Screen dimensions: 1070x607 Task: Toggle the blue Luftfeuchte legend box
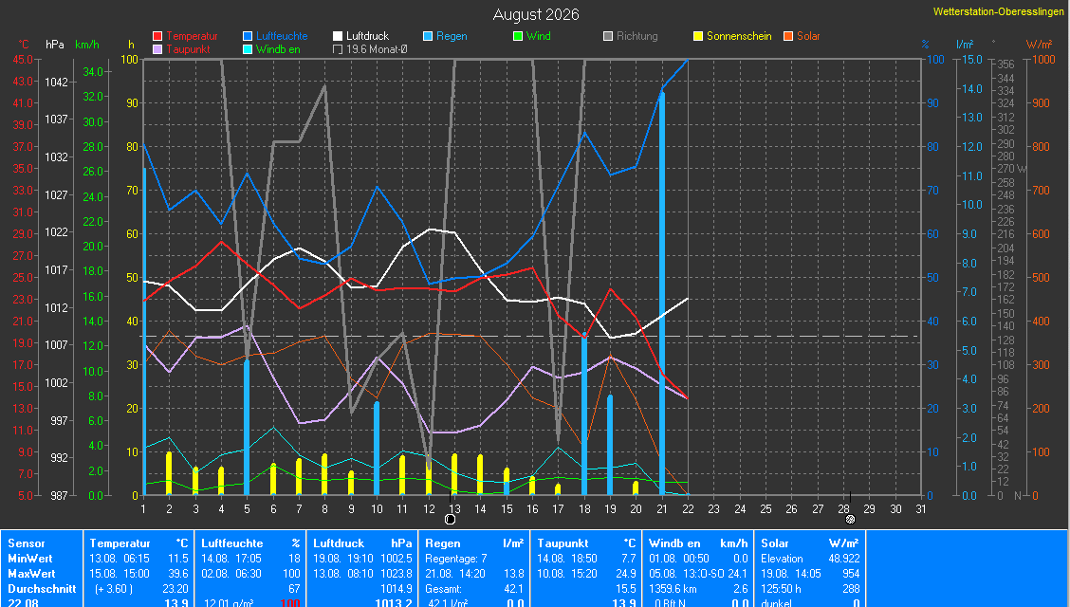[x=248, y=36]
